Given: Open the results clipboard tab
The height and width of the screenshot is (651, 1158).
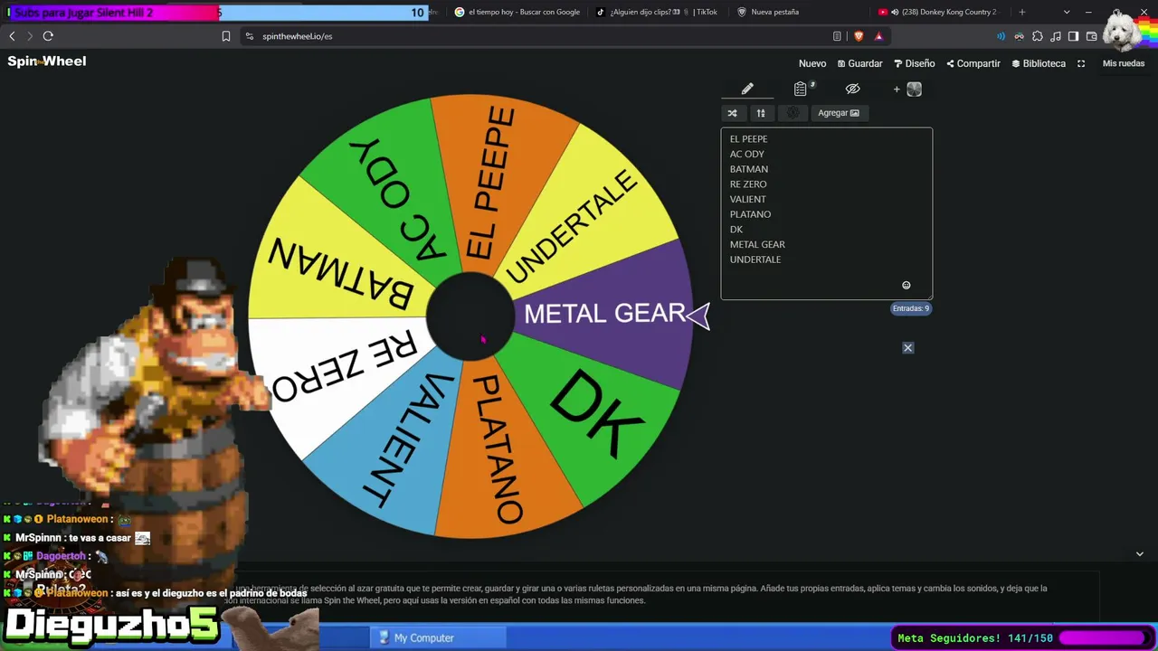Looking at the screenshot, I should [801, 89].
